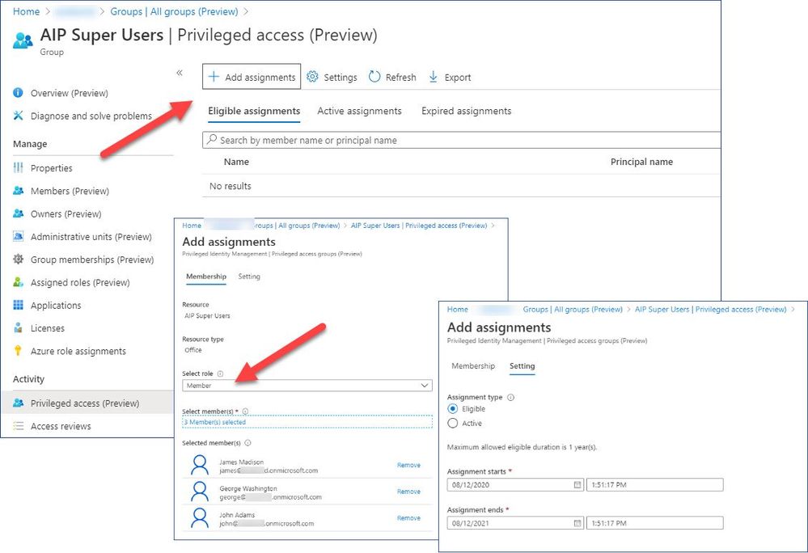This screenshot has width=808, height=553.
Task: Switch to Eligible assignments tab
Action: [x=254, y=111]
